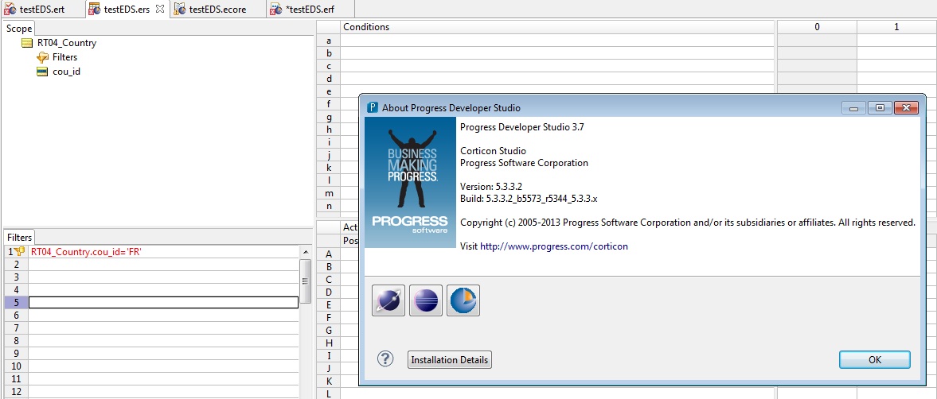The height and width of the screenshot is (399, 937).
Task: Click the RT04_Country entity icon
Action: pyautogui.click(x=27, y=43)
